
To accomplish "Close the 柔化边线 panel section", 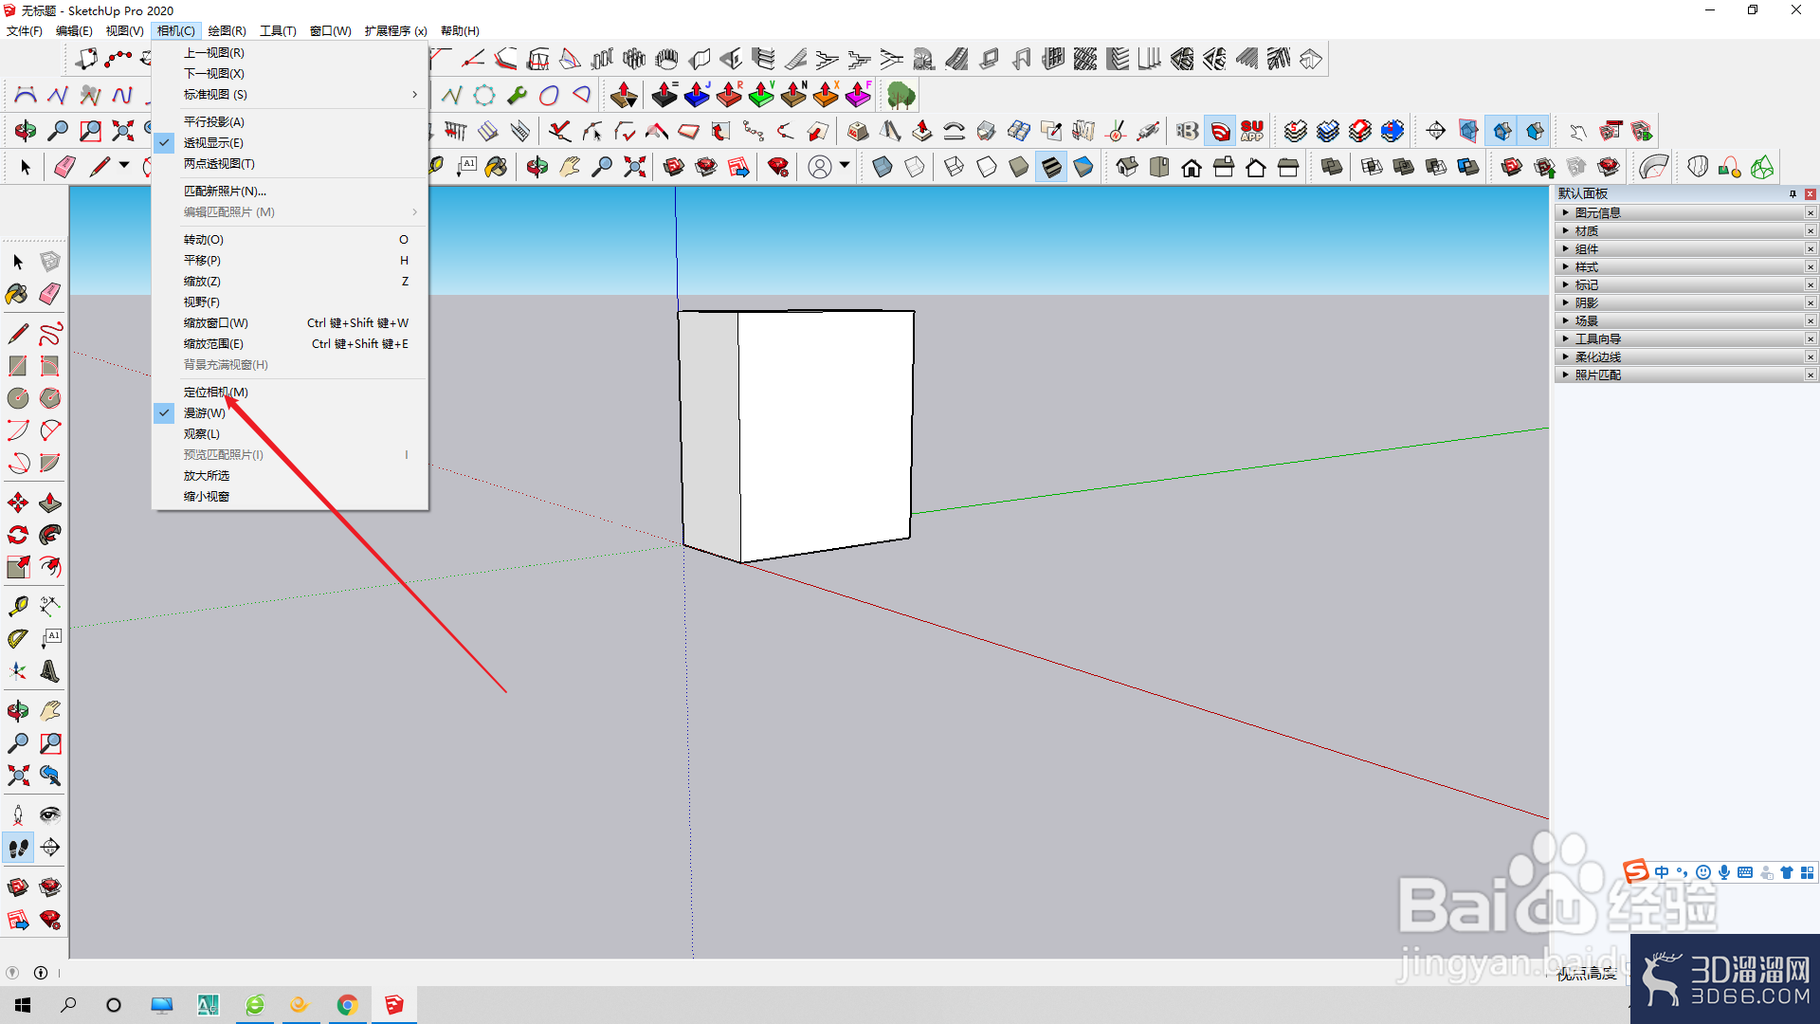I will 1811,357.
